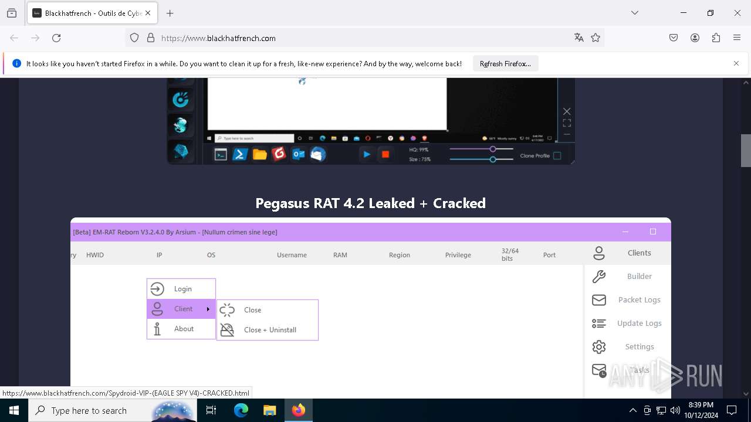
Task: Click the Firefox taskbar icon
Action: (299, 410)
